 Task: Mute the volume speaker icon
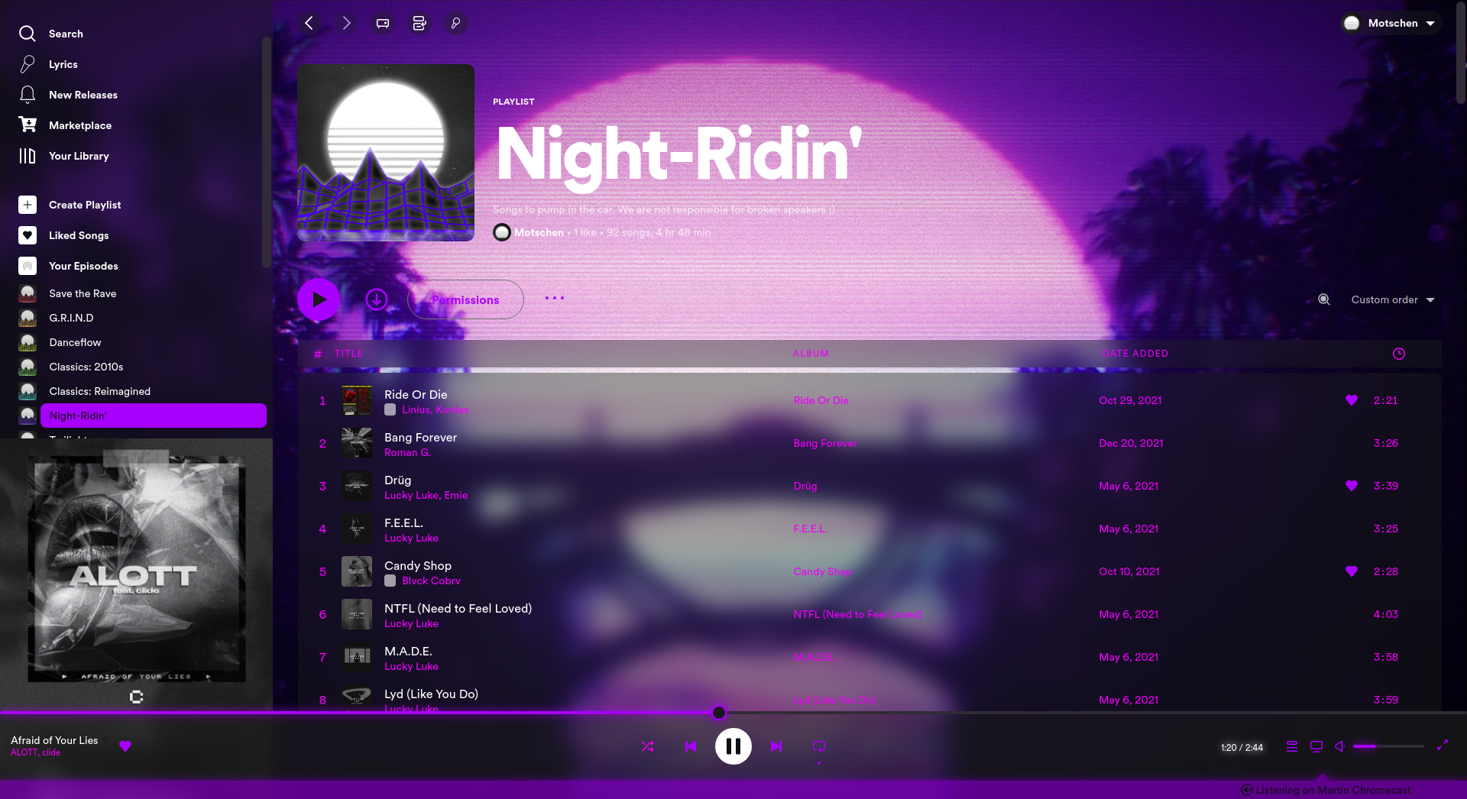click(x=1339, y=746)
